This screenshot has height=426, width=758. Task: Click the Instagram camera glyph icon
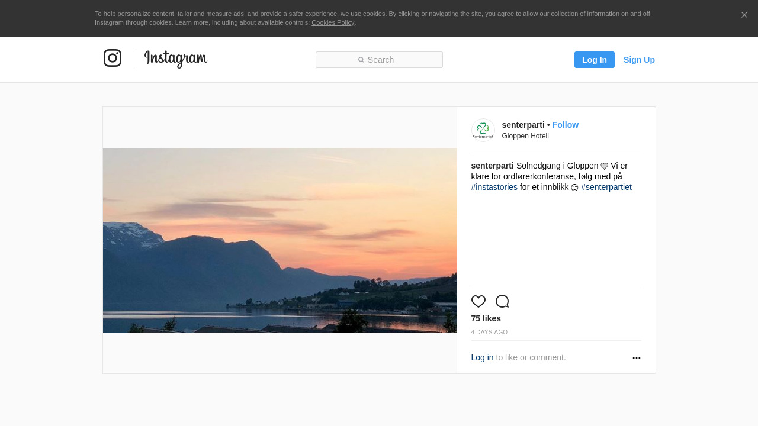(113, 58)
